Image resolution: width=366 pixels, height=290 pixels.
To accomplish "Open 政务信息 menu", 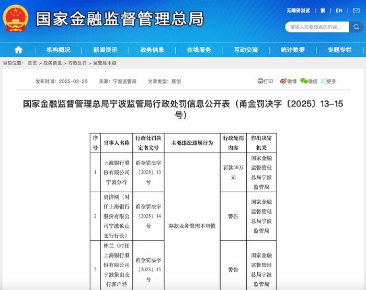I will click(x=152, y=50).
